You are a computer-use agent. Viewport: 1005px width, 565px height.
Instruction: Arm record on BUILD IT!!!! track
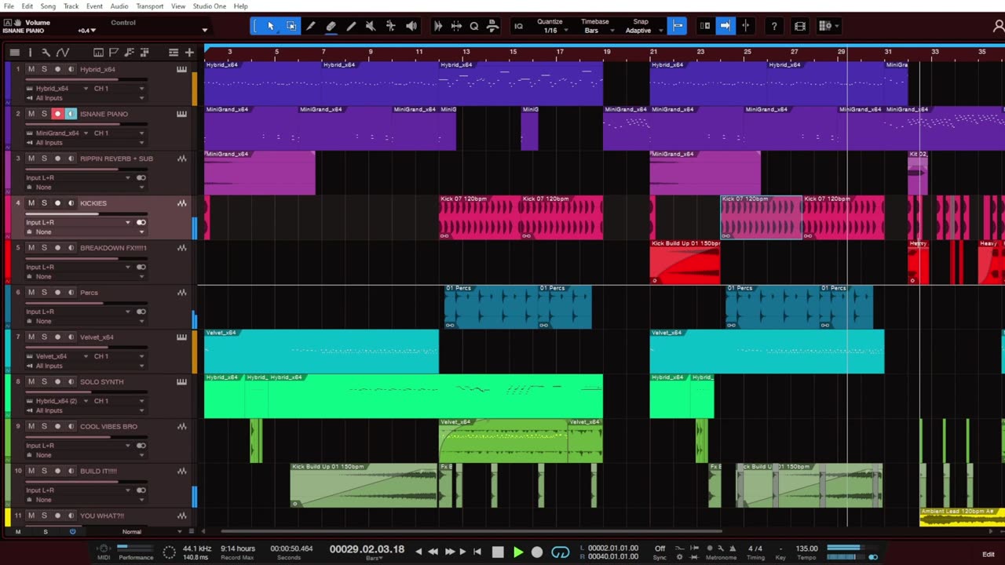57,472
